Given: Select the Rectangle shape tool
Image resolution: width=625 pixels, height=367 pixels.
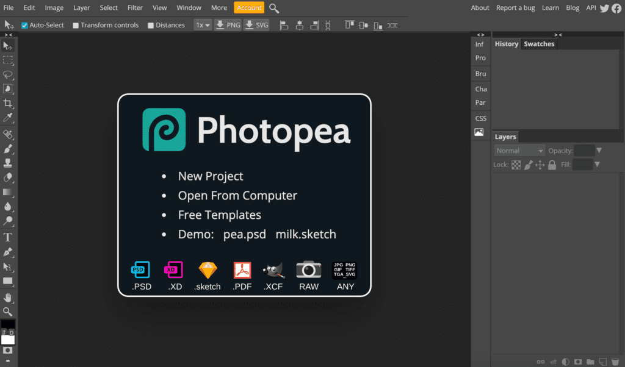Looking at the screenshot, I should [7, 280].
